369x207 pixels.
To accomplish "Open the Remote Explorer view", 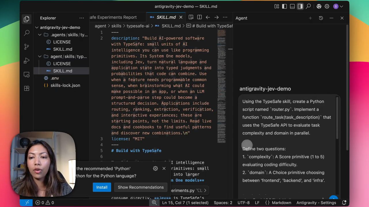I will 27,74.
